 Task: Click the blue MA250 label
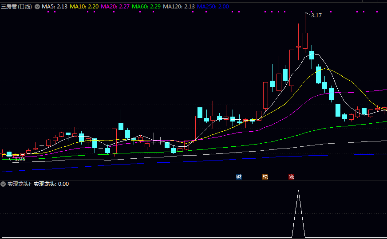213,7
